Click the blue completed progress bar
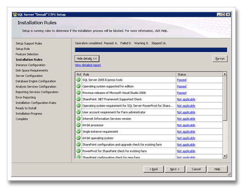The image size is (243, 188). [x=151, y=50]
